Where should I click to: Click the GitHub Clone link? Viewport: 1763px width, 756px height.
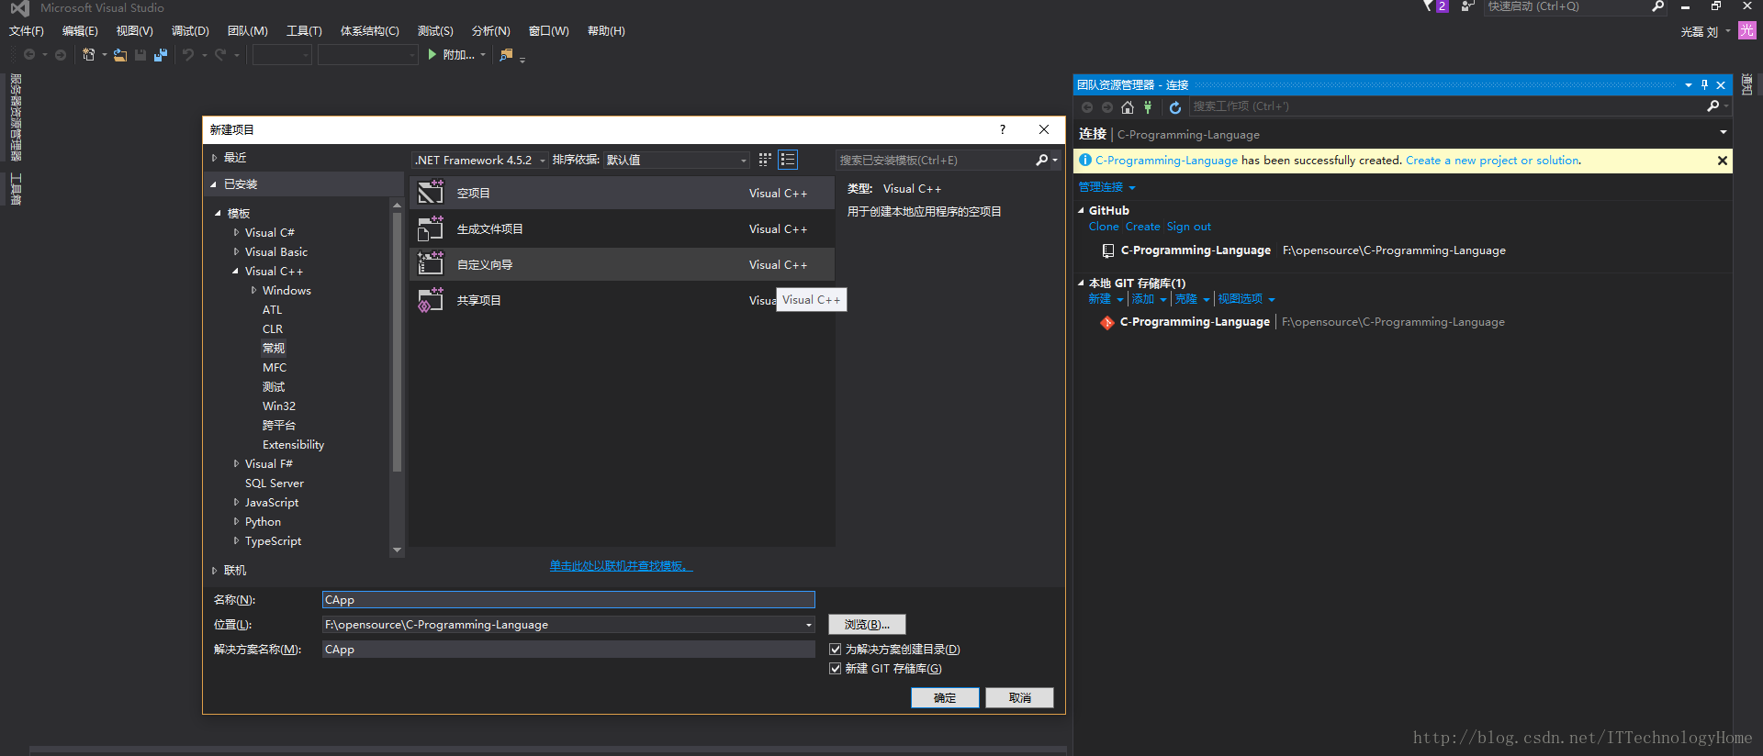point(1104,227)
